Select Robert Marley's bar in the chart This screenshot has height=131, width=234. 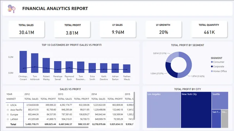(x=46, y=65)
